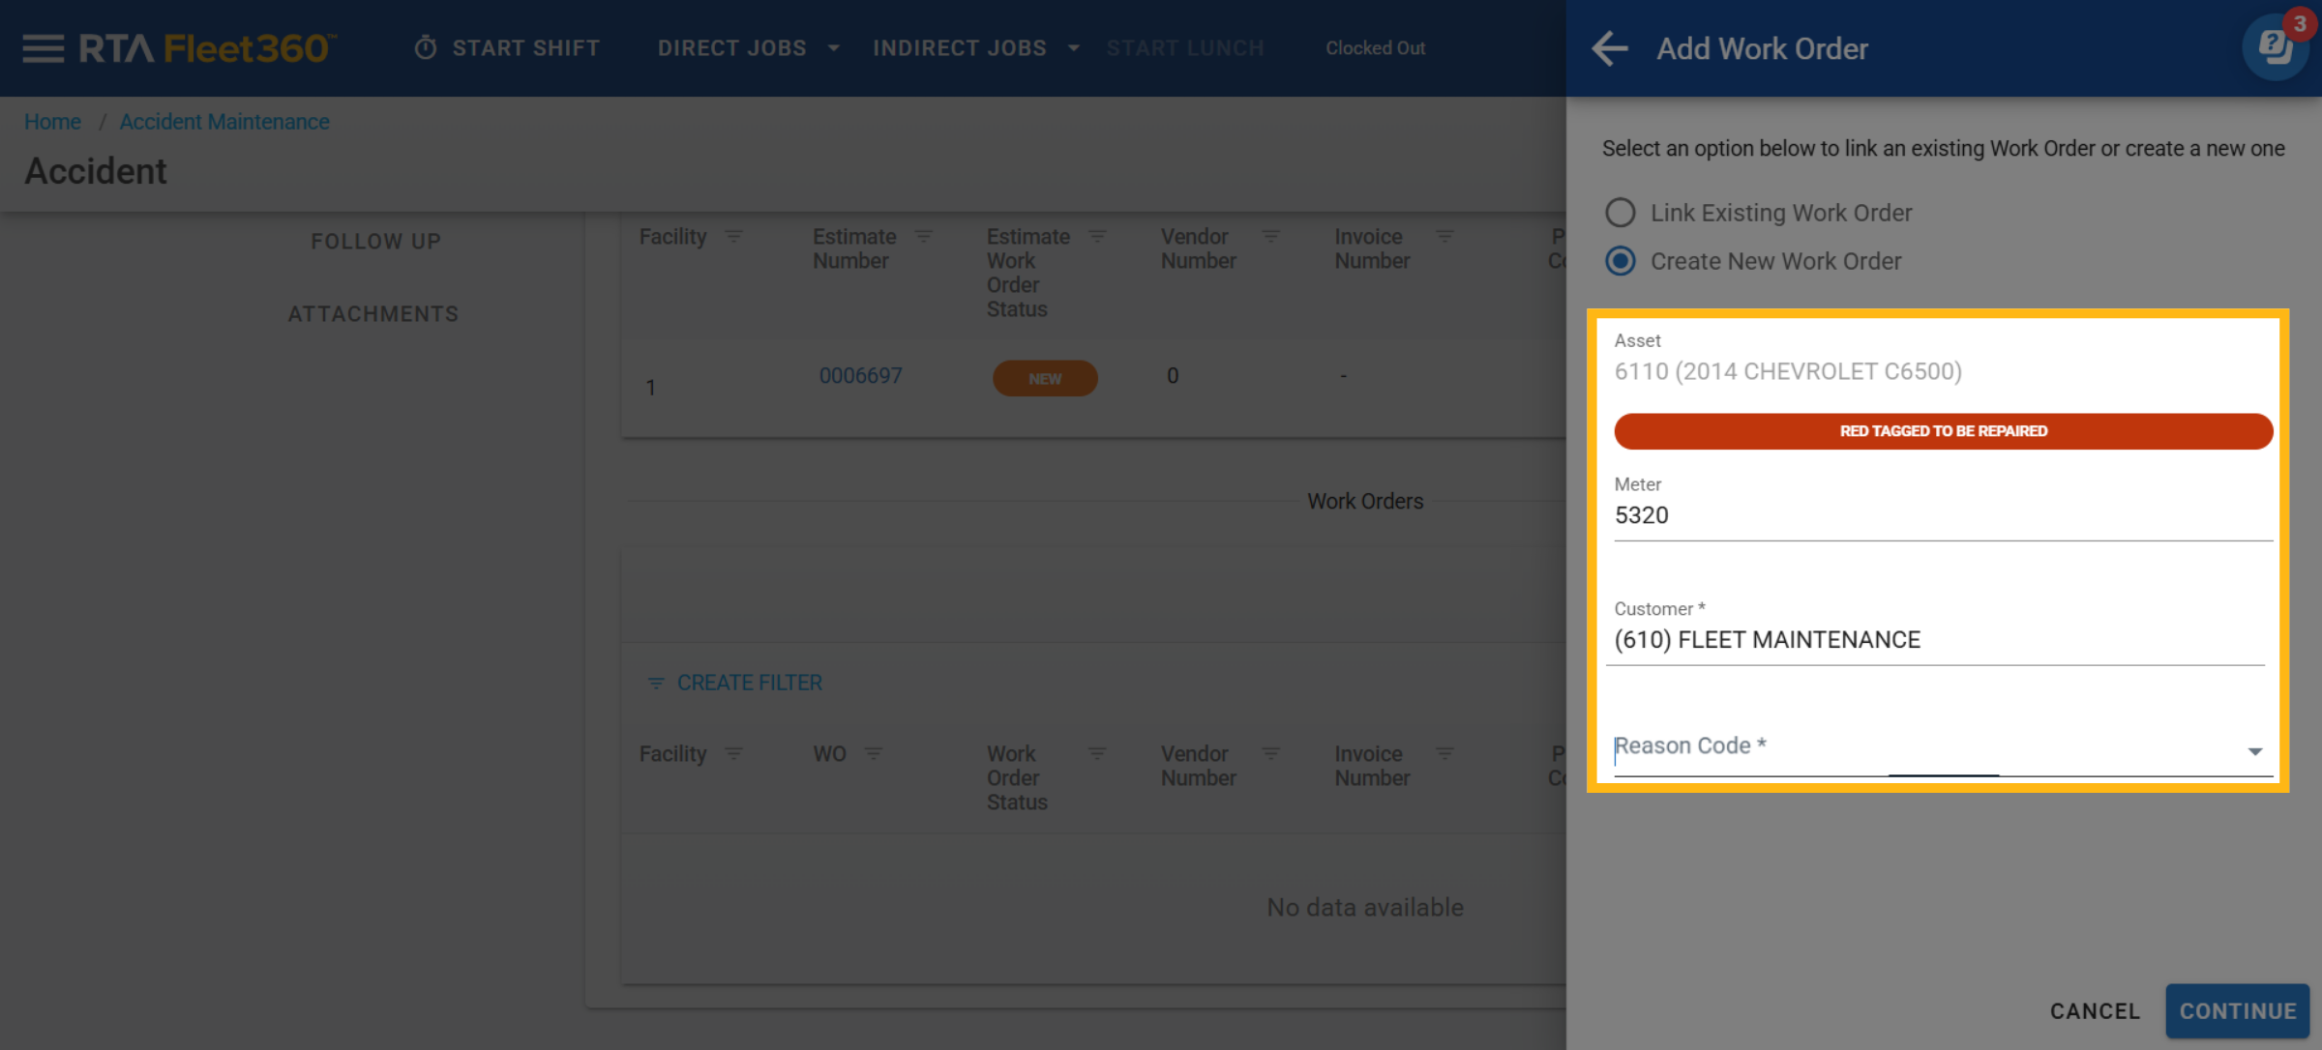Expand the Reason Code dropdown
Image resolution: width=2322 pixels, height=1050 pixels.
click(x=2254, y=751)
